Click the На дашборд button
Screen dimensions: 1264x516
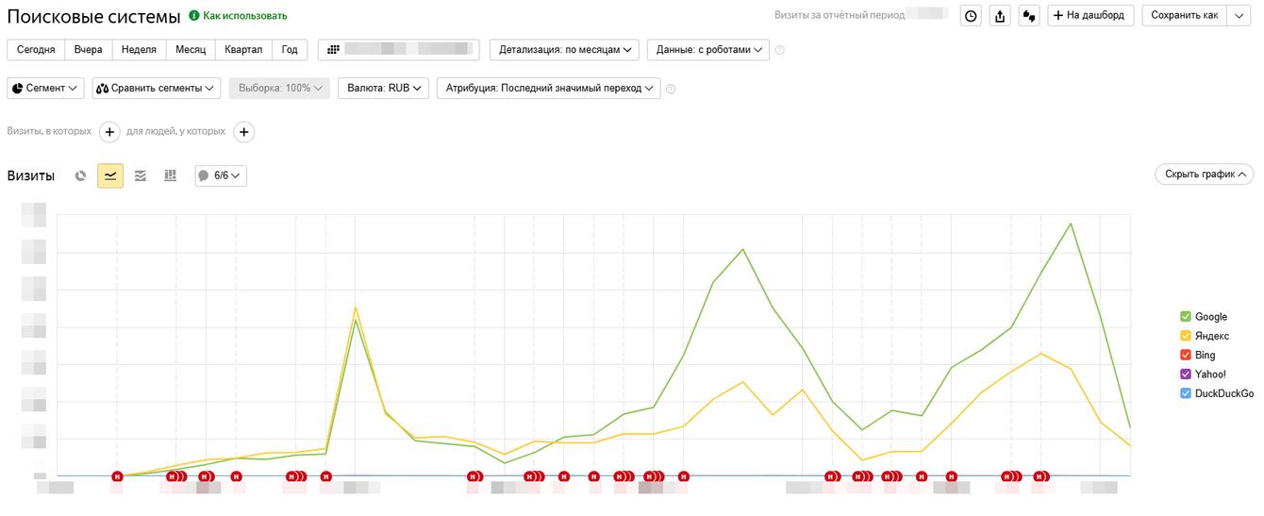pyautogui.click(x=1090, y=15)
